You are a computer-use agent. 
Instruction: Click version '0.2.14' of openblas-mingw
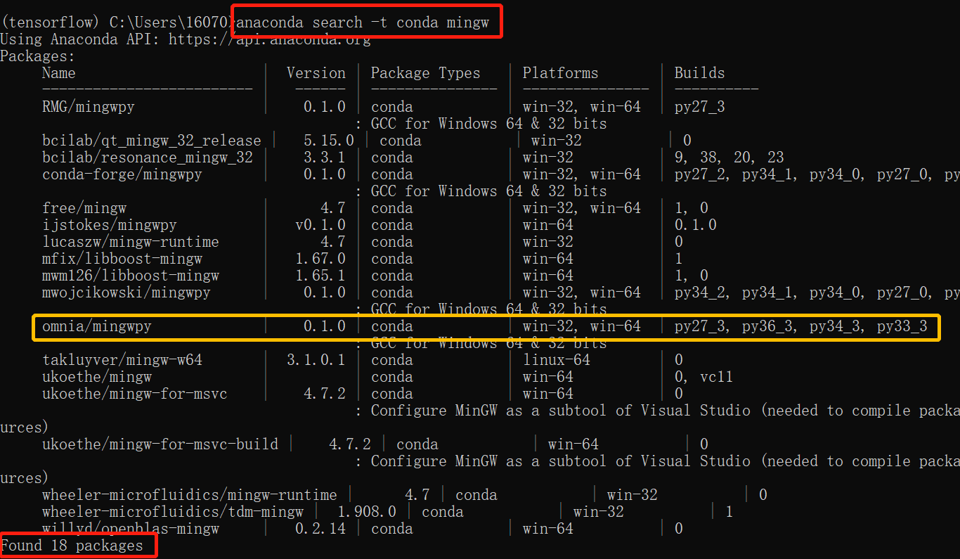tap(320, 529)
